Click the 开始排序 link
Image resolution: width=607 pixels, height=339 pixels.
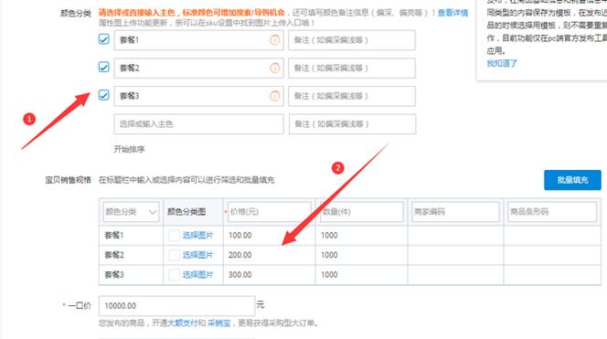pos(129,149)
